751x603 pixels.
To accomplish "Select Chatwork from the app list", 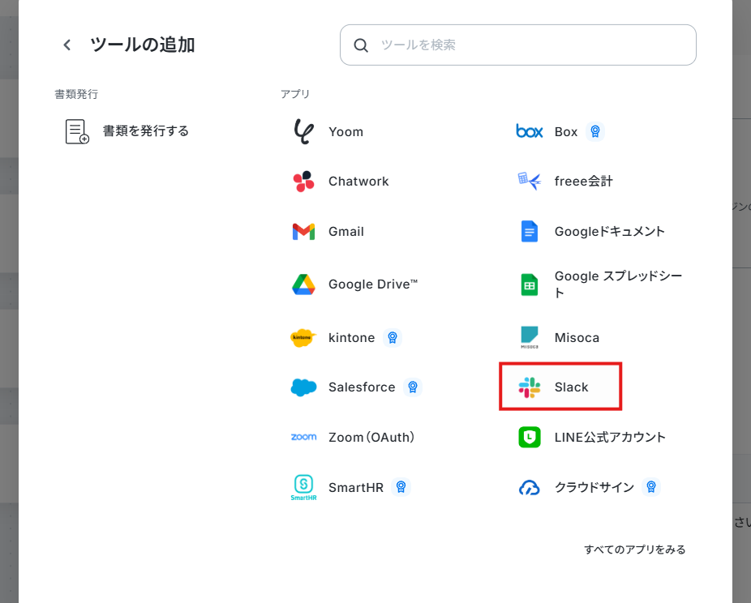I will click(x=358, y=182).
